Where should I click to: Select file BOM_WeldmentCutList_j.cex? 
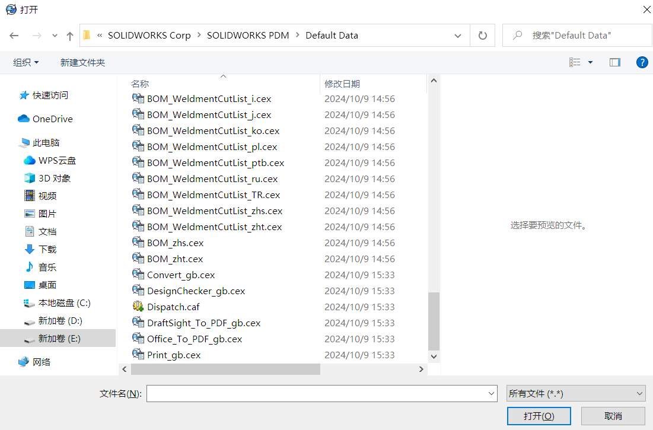pos(209,115)
